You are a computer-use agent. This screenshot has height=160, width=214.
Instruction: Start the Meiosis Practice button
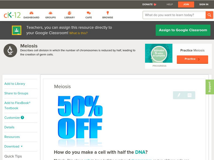coord(192,59)
